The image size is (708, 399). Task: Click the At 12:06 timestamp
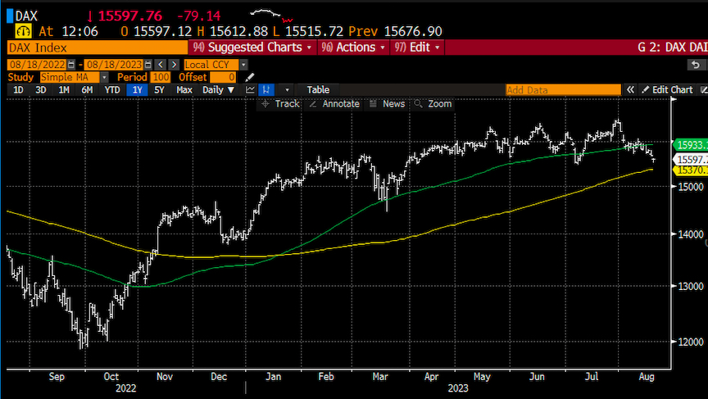[68, 31]
